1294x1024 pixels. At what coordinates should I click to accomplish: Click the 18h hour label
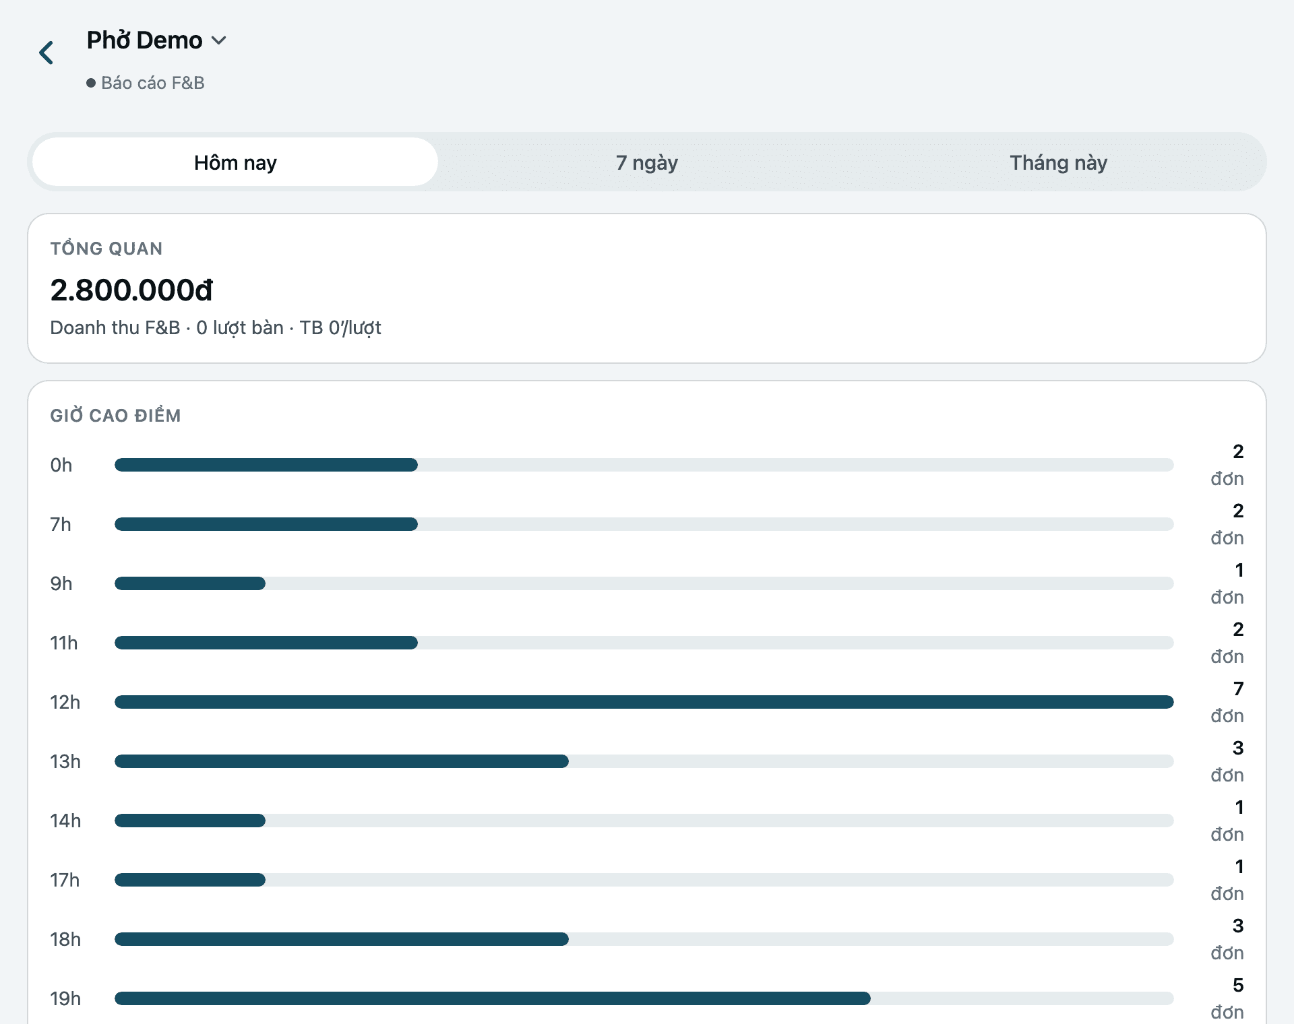[65, 939]
